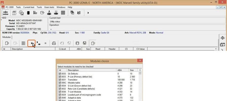Expand the small arrow under Operation

click(51, 29)
